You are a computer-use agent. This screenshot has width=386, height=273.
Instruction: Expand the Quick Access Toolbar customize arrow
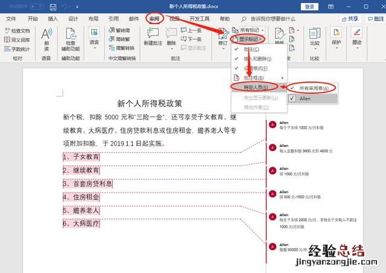tap(77, 7)
